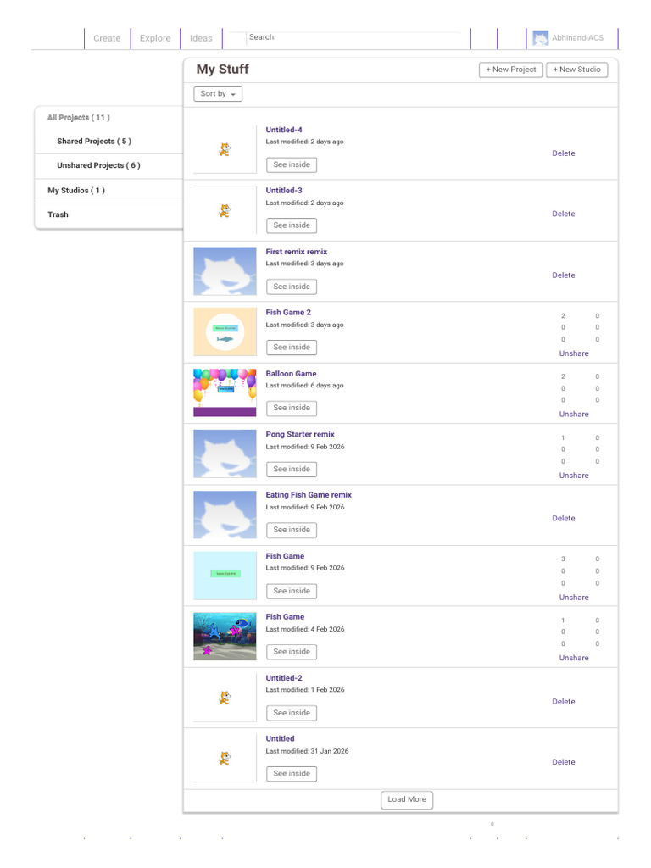This screenshot has height=868, width=651.
Task: Click the Search input field
Action: 354,37
